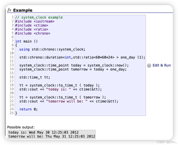
Task: Click the 'Possible output:' label
Action: pyautogui.click(x=21, y=127)
